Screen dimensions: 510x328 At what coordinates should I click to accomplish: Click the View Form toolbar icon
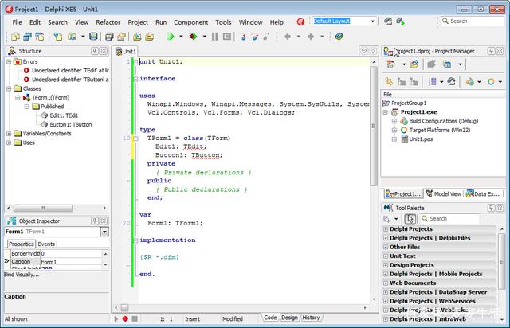27,37
